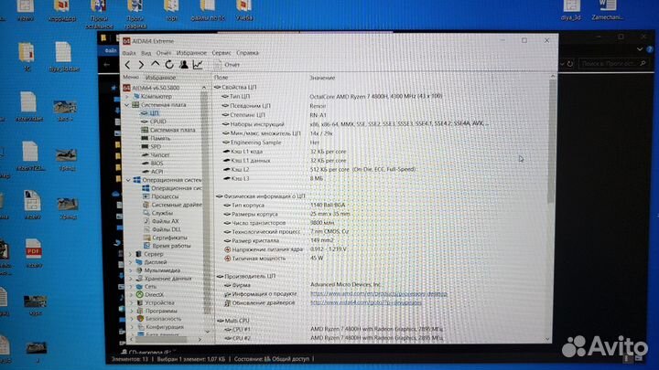Viewport: 659px width, 370px height.
Task: Expand the Мультимедиа tree node
Action: coord(131,270)
